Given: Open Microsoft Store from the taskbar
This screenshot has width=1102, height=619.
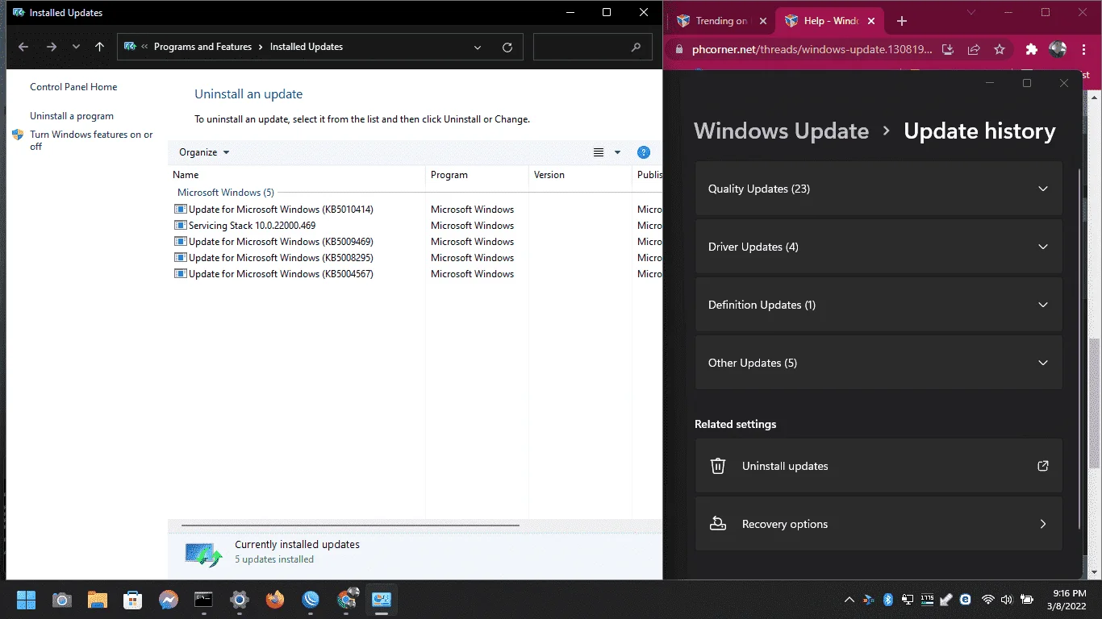Looking at the screenshot, I should [132, 600].
